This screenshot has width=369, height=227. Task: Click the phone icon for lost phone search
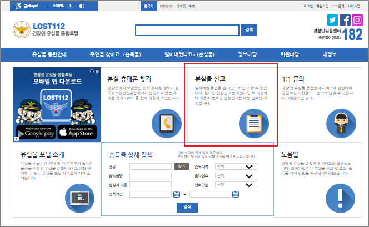[x=167, y=123]
